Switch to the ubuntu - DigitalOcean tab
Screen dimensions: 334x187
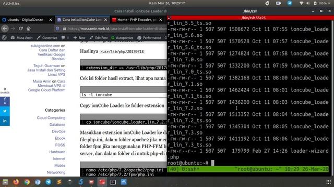click(26, 20)
